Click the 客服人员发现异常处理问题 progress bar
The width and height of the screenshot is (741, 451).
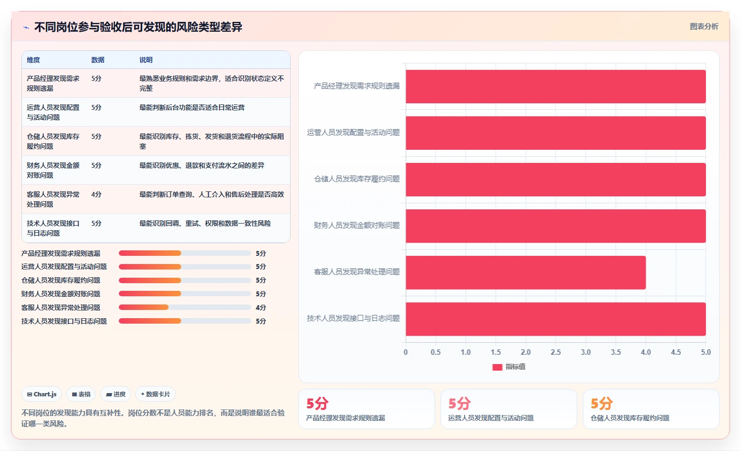(x=184, y=308)
